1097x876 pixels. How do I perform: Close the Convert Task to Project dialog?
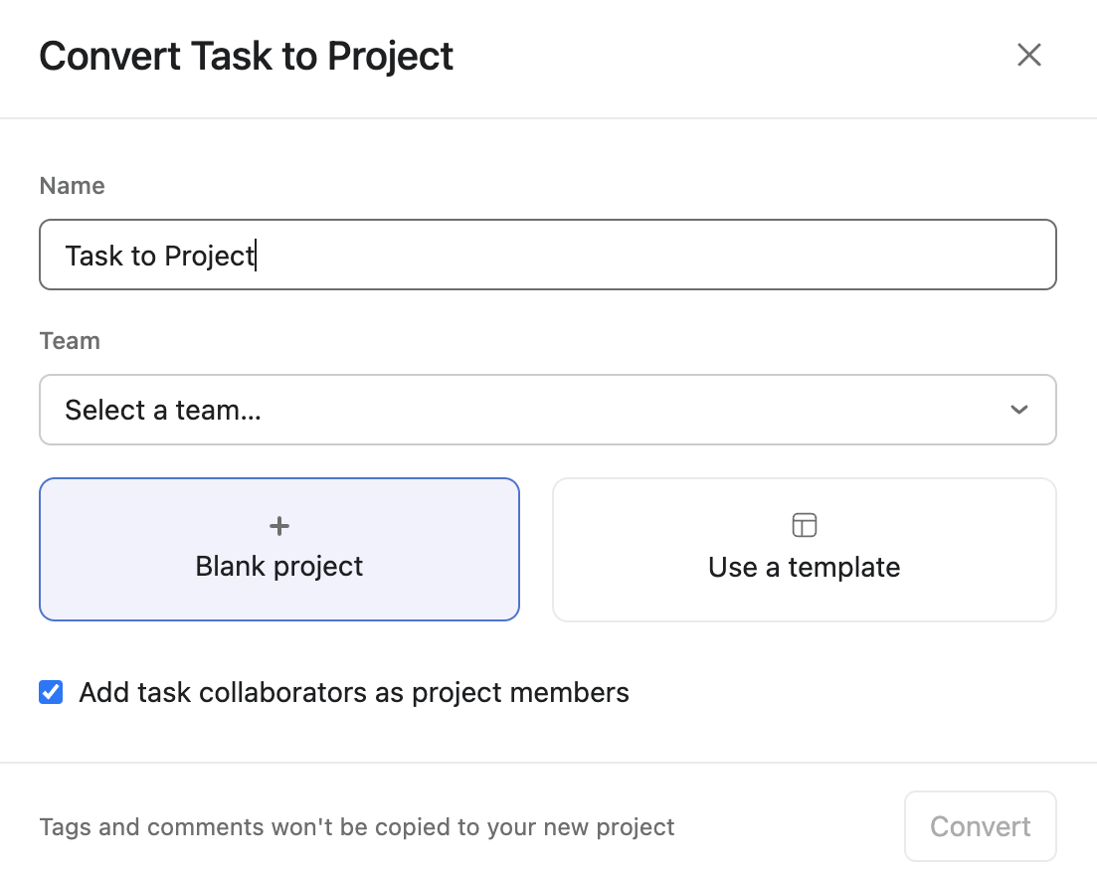click(x=1029, y=56)
